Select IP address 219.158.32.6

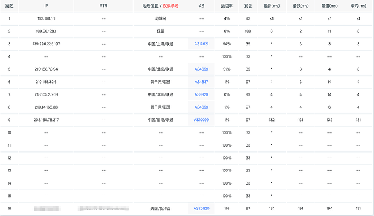(46, 82)
